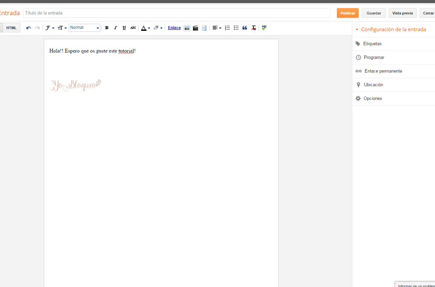Apply a numbered list
435x287 pixels.
[x=227, y=28]
